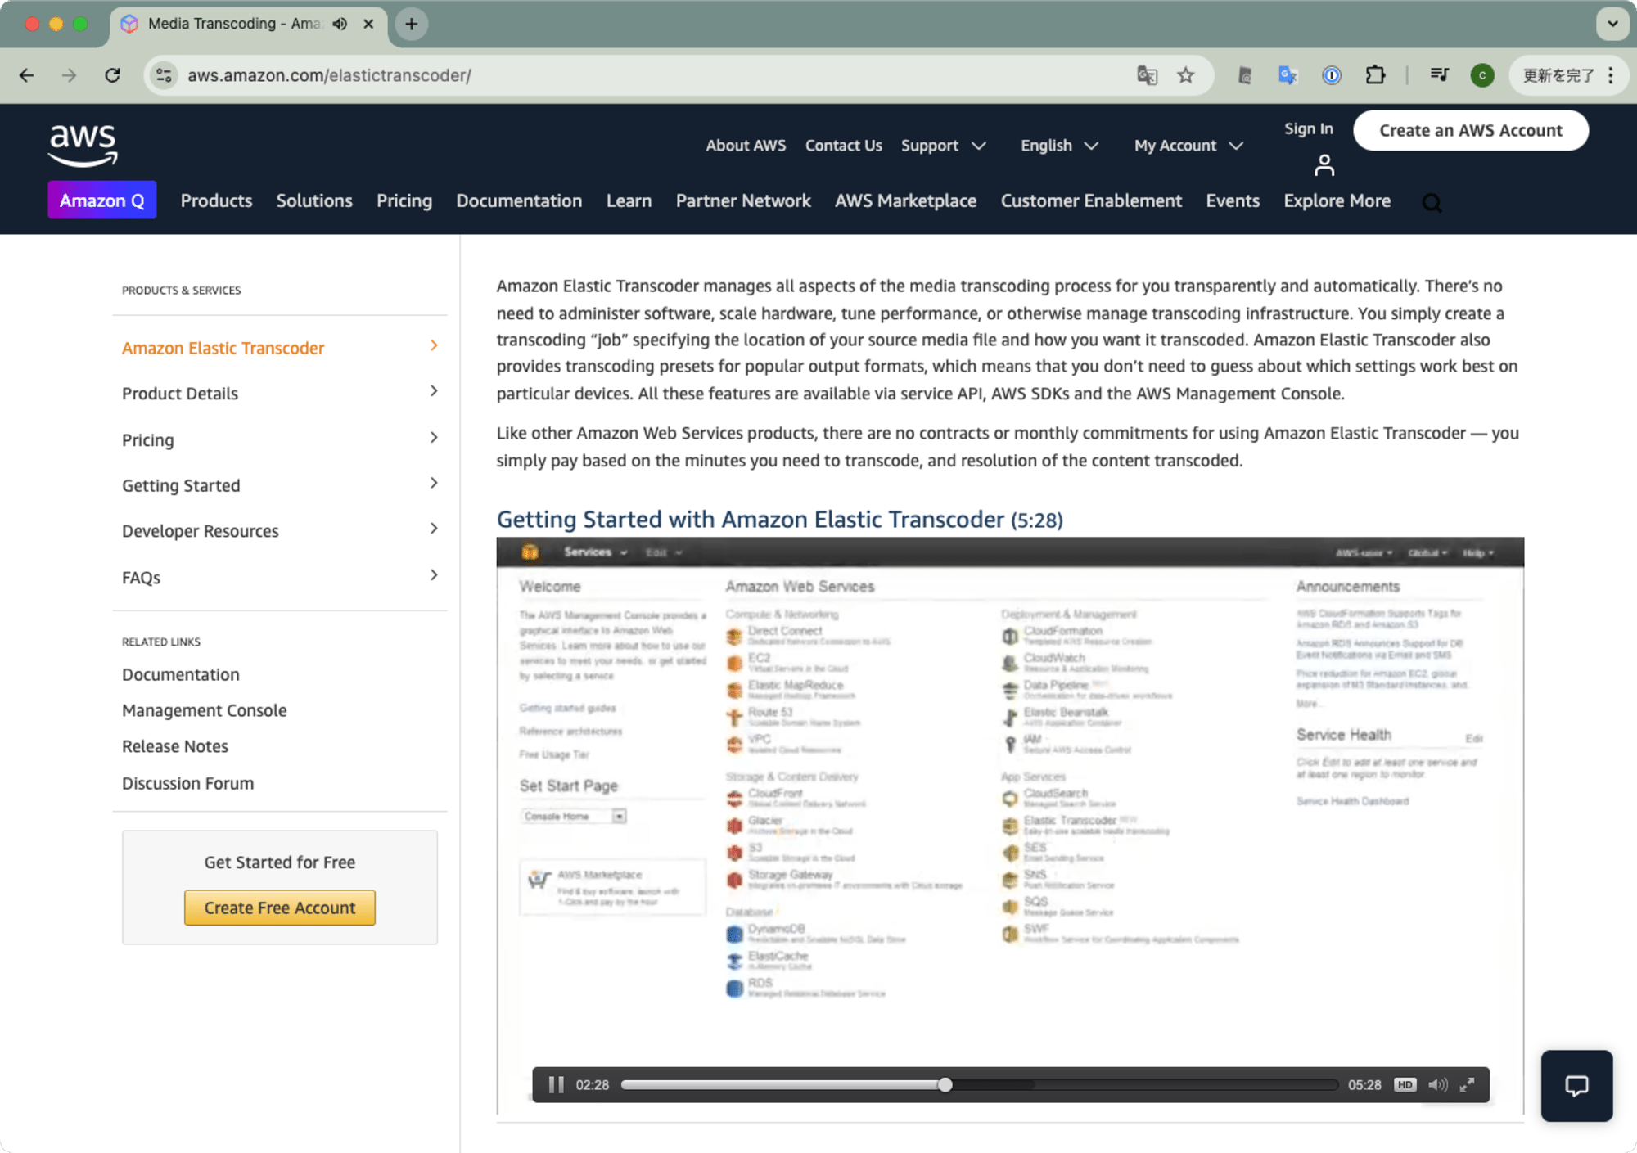Click Create an AWS Account

click(x=1471, y=130)
